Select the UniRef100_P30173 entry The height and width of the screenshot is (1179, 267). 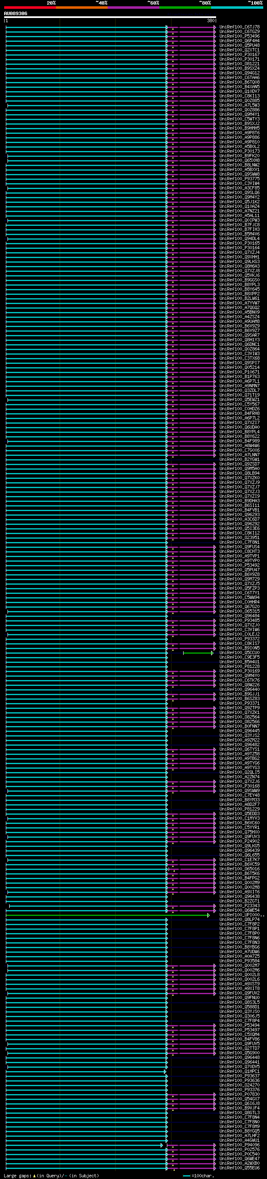(x=239, y=151)
